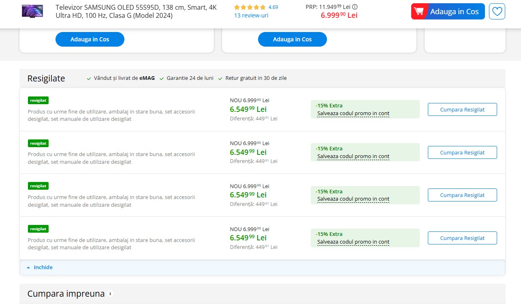
Task: Click Adauga in Cos in left card
Action: click(x=90, y=39)
